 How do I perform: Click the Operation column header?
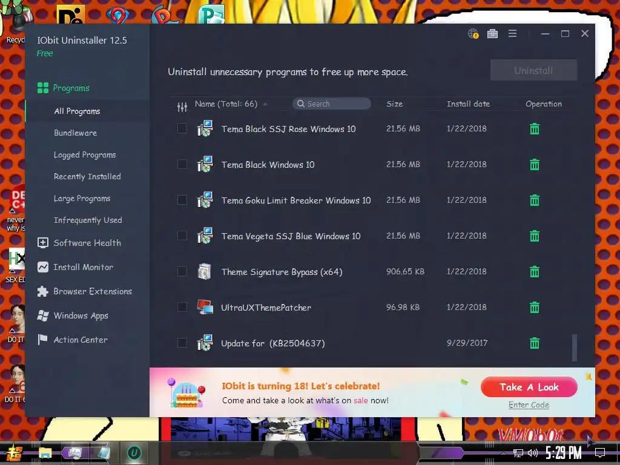click(x=543, y=104)
